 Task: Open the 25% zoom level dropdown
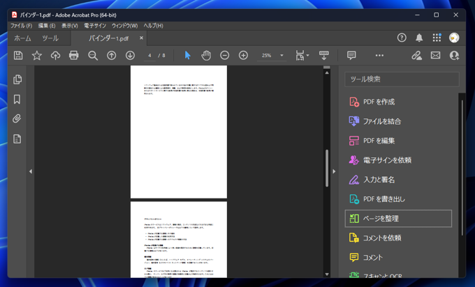282,56
